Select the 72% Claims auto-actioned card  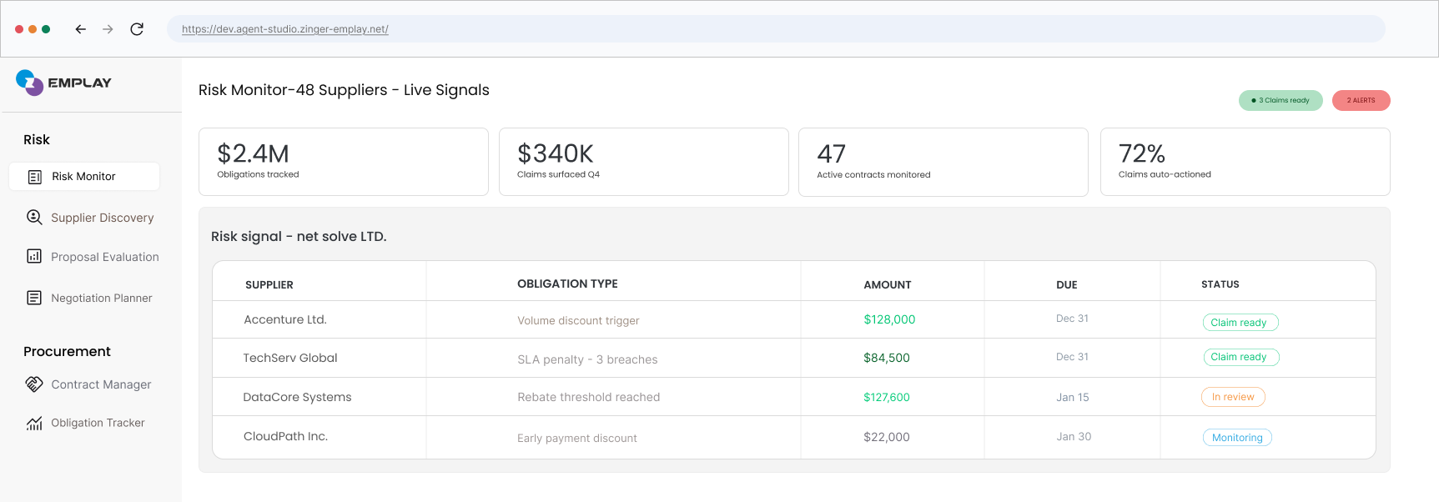click(1245, 162)
